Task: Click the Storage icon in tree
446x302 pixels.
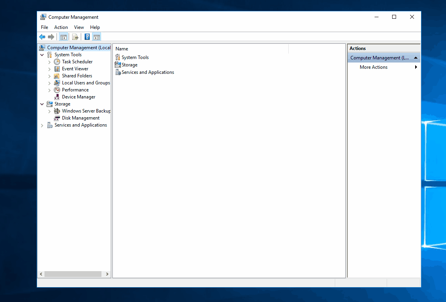Action: pyautogui.click(x=50, y=104)
